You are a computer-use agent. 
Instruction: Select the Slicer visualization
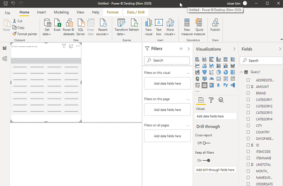coord(197,85)
